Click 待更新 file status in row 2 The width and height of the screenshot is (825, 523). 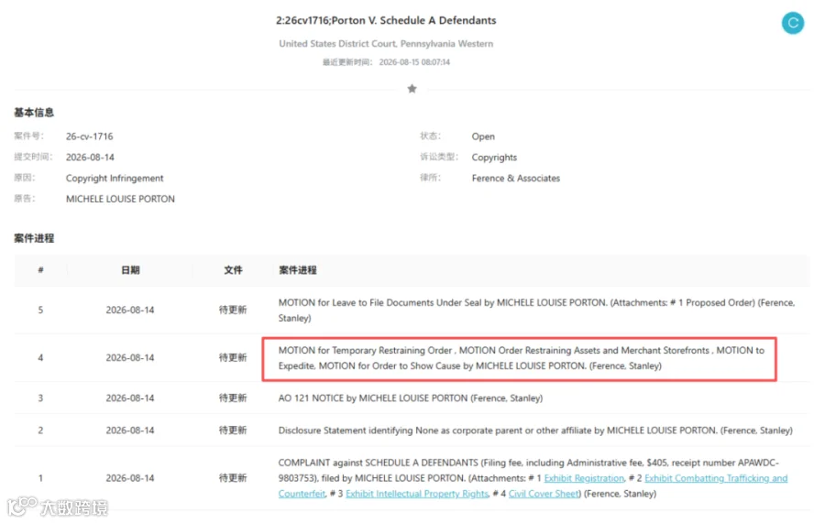(233, 430)
